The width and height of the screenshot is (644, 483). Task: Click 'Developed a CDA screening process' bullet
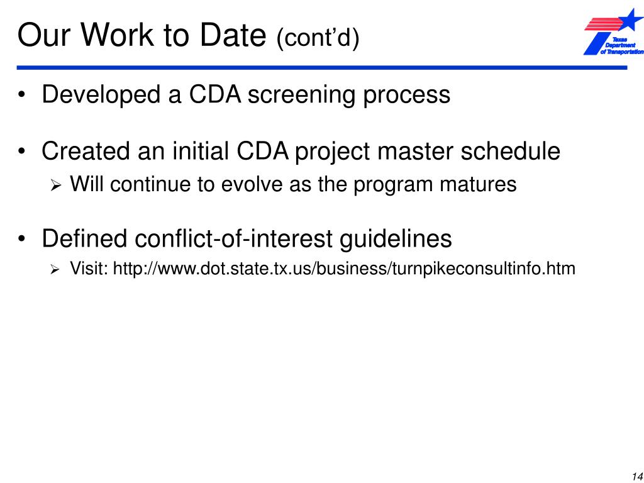click(246, 94)
